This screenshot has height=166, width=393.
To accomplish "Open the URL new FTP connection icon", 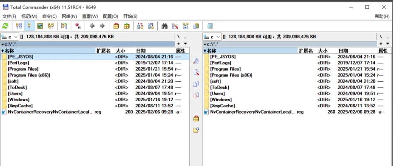I will coord(151,26).
